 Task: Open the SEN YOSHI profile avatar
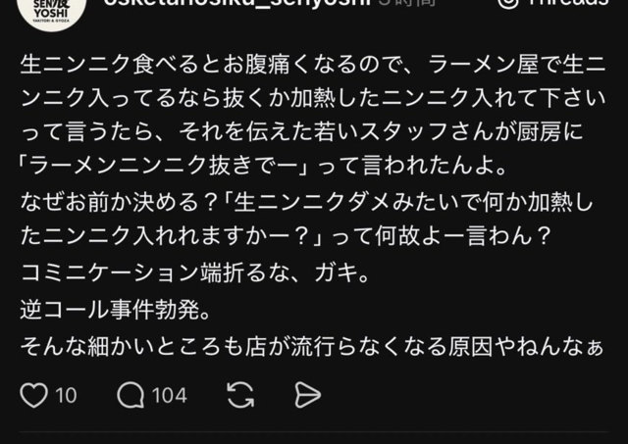(52, 10)
